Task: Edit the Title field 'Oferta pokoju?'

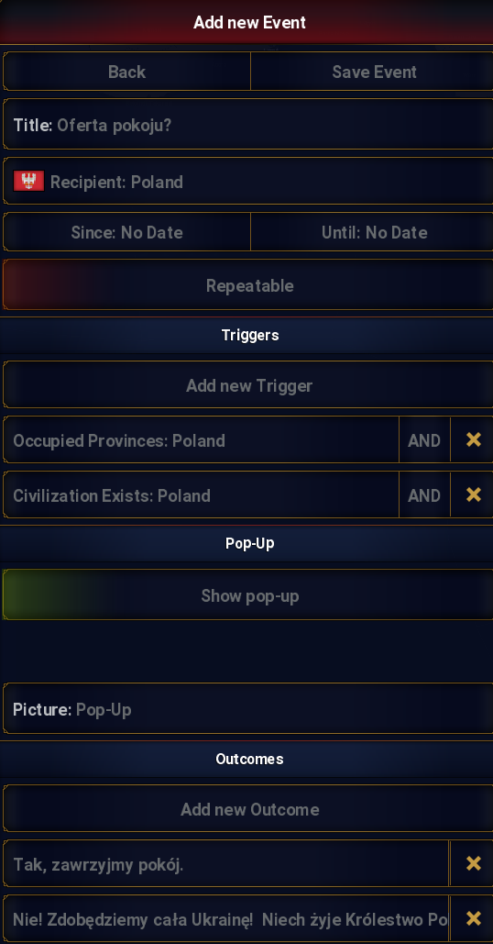Action: [x=247, y=125]
